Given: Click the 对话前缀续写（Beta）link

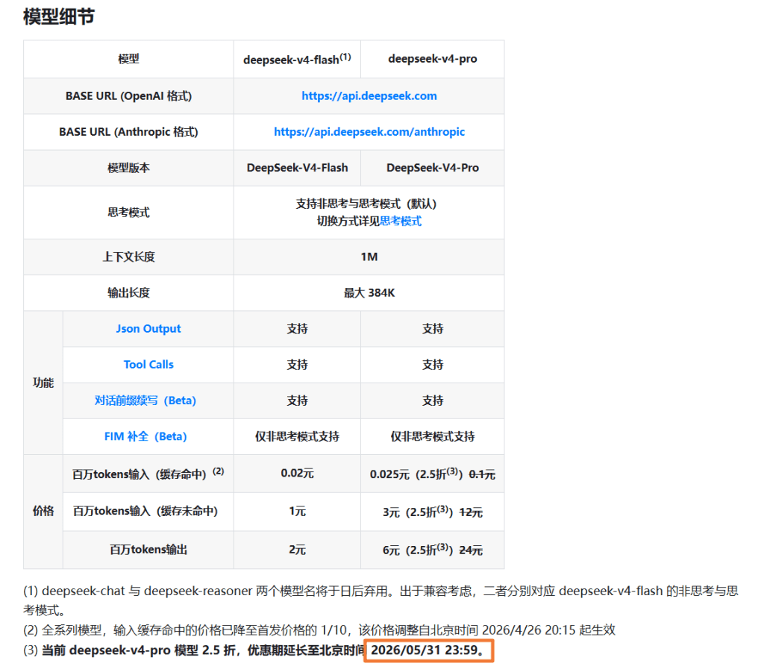Looking at the screenshot, I should pos(148,401).
